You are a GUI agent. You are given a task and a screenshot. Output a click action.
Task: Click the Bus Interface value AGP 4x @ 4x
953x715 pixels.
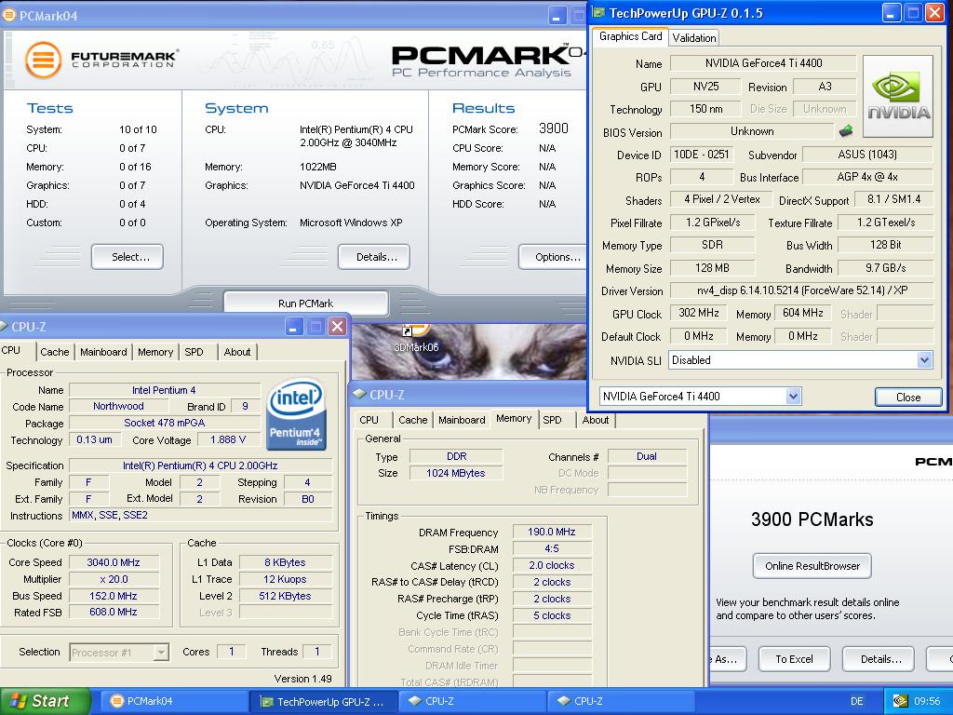867,177
